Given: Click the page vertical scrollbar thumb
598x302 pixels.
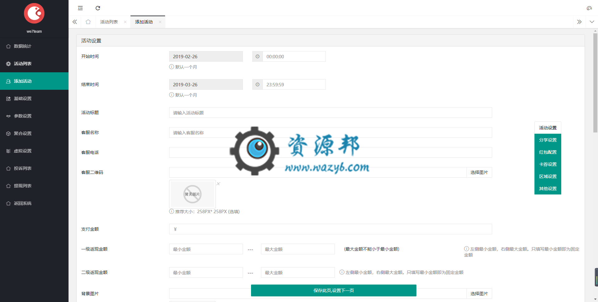Looking at the screenshot, I should coord(595,83).
